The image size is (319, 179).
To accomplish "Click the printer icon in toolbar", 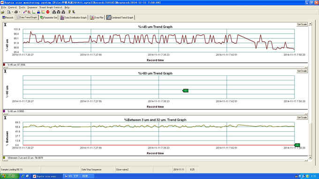I will click(16, 12).
